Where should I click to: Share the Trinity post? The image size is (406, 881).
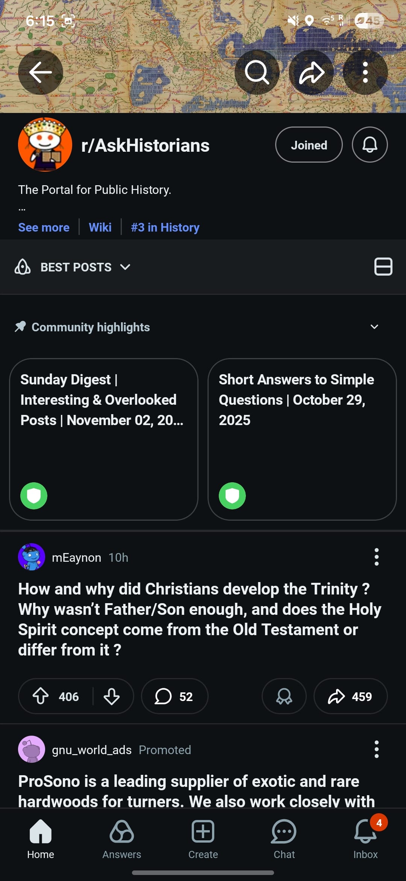tap(350, 696)
